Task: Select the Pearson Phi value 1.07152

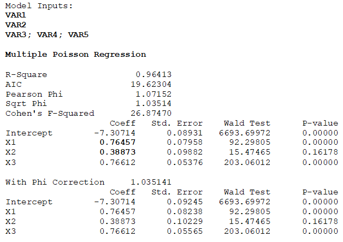Action: point(153,94)
